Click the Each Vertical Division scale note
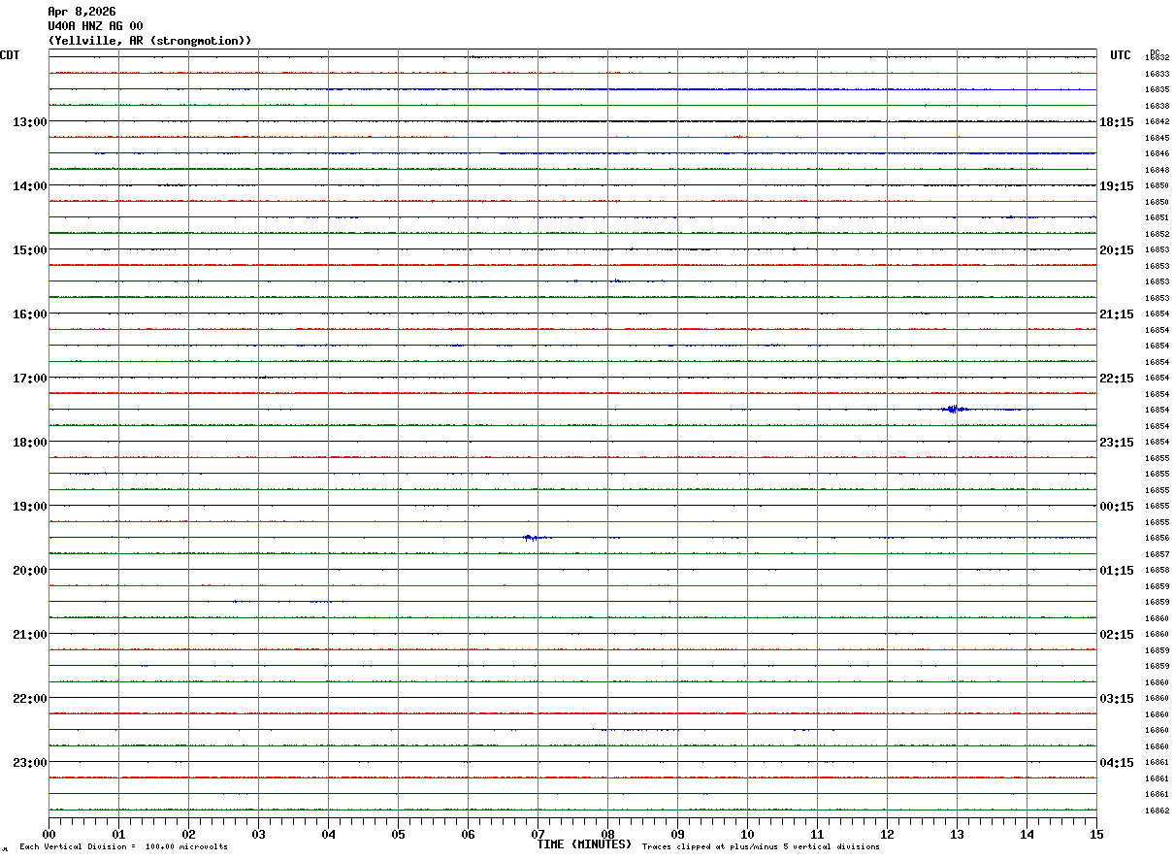Image resolution: width=1174 pixels, height=860 pixels. point(123,847)
